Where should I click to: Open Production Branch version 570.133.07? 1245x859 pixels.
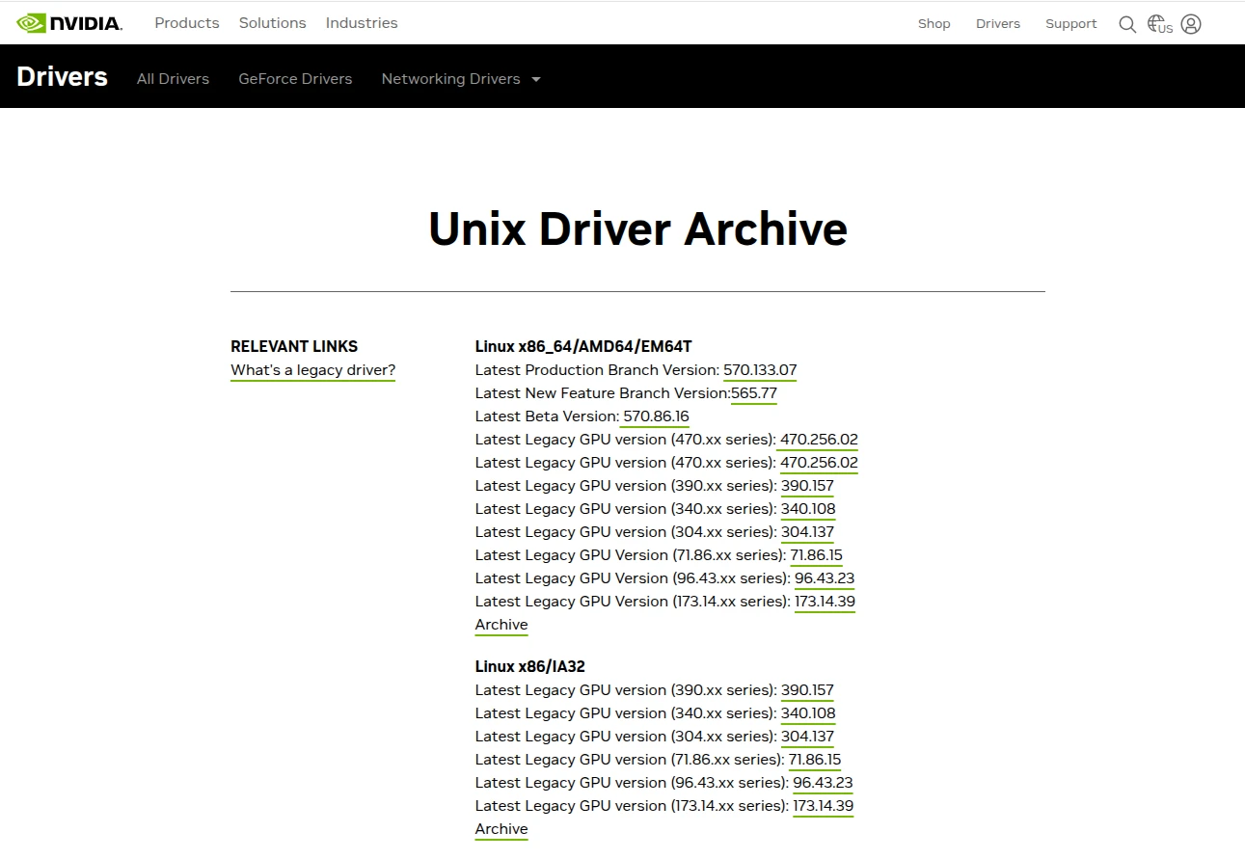click(760, 370)
